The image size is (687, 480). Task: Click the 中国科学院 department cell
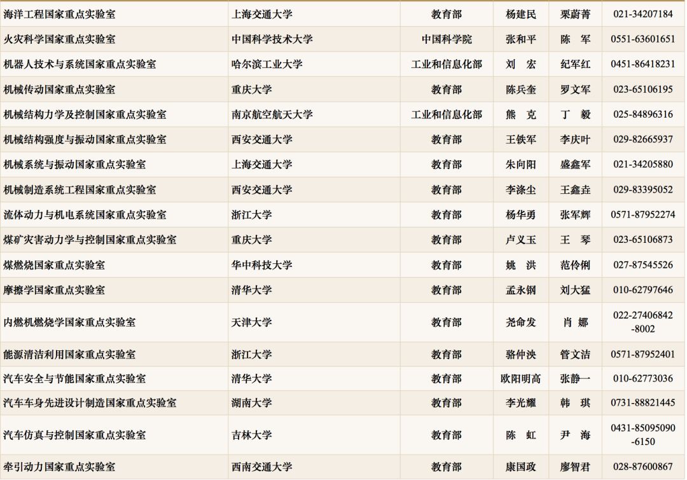coord(447,39)
